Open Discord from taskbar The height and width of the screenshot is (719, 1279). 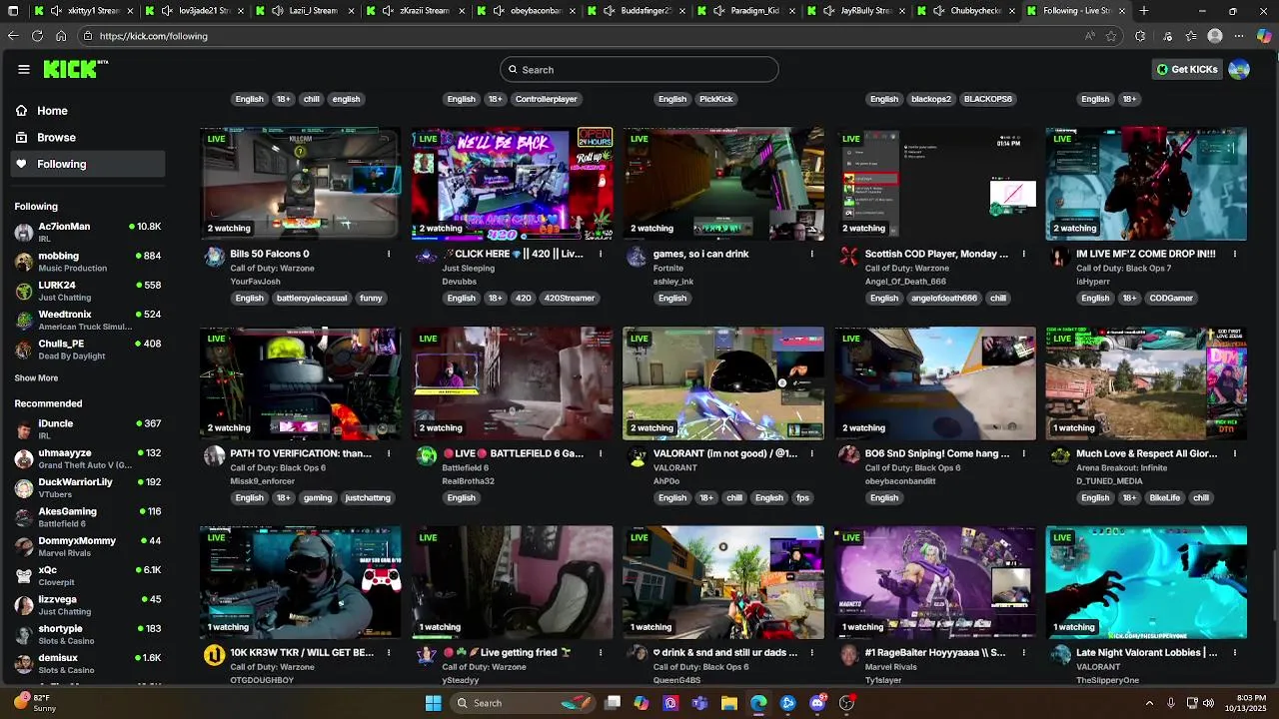click(x=818, y=703)
